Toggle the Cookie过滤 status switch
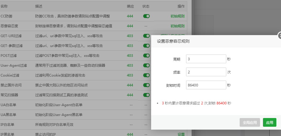 click(146, 75)
